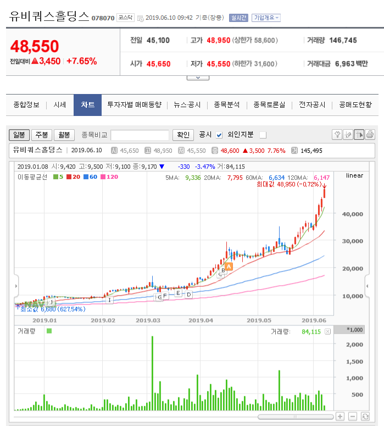Screen dimensions: 384x426
Task: Click the 2019.04 axis label
Action: pos(201,320)
